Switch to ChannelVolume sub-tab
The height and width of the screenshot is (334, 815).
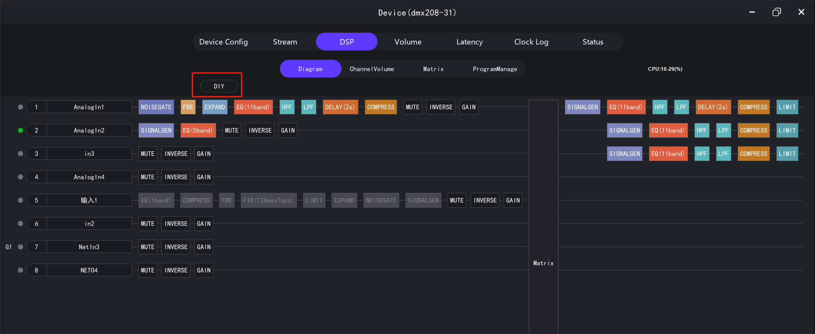(372, 69)
